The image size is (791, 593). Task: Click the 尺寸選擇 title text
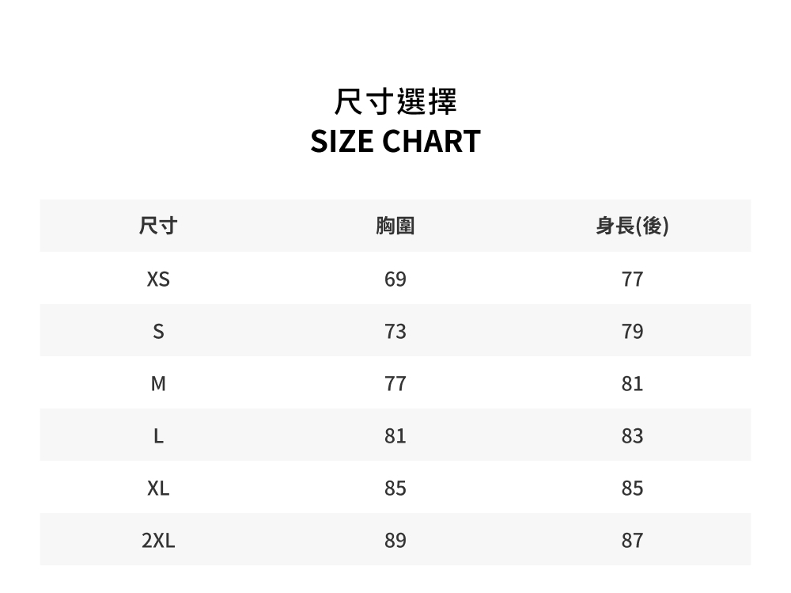point(395,101)
